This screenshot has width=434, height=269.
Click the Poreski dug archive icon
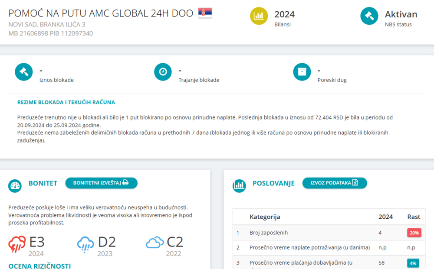(302, 72)
